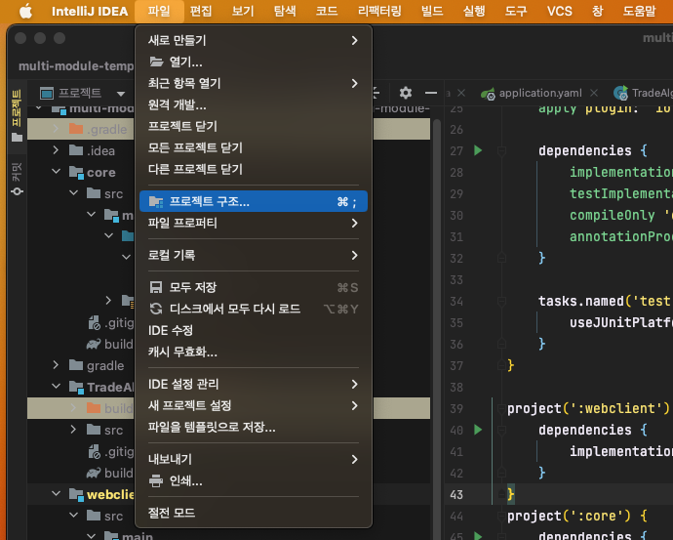Viewport: 673px width, 540px height.
Task: Open the 빌드 menu
Action: [x=432, y=11]
